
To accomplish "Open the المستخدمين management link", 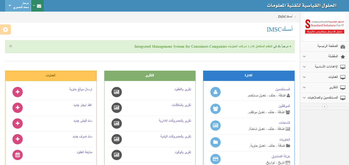I will tap(283, 89).
